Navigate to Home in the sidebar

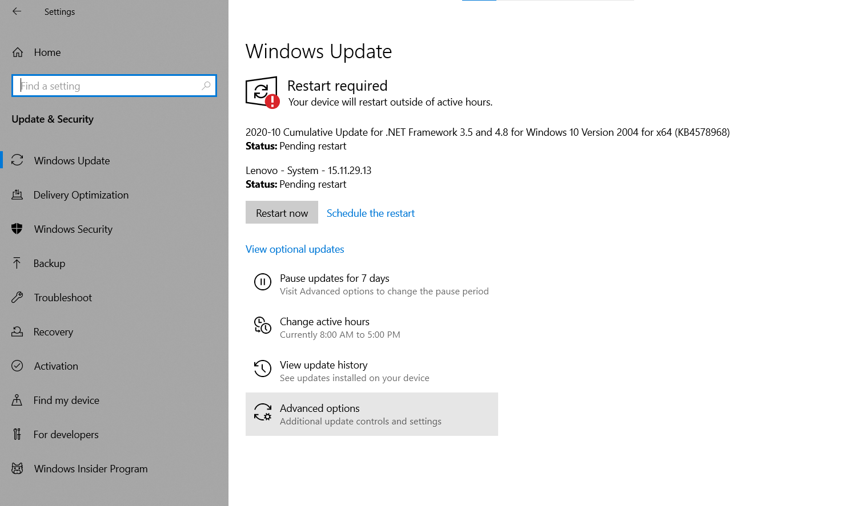pos(47,52)
